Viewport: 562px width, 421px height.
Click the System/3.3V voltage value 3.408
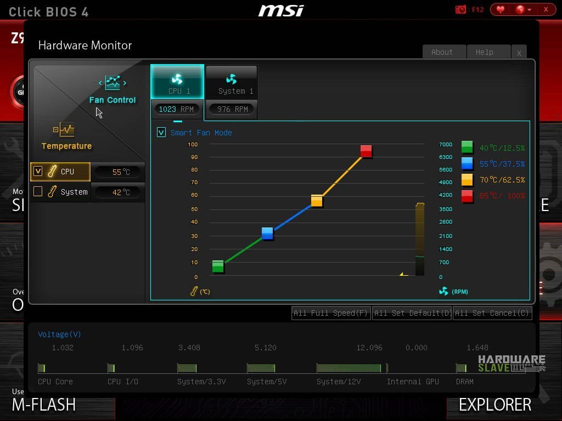point(189,347)
